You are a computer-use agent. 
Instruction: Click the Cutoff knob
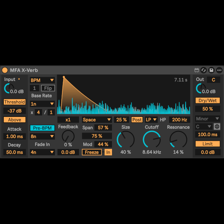pyautogui.click(x=152, y=140)
